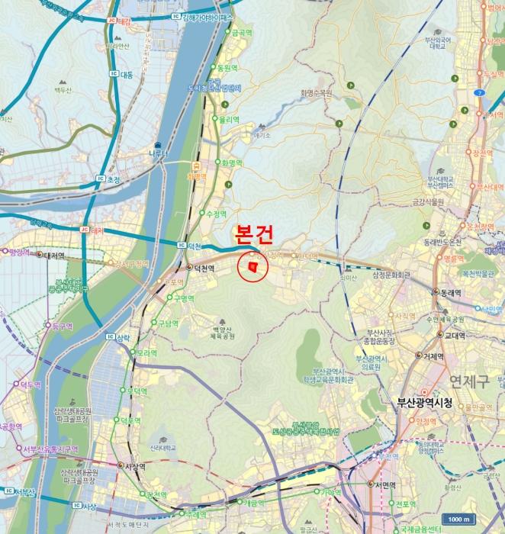This screenshot has width=505, height=534.
Task: Select the 대동 IC interchange icon
Action: coord(114,73)
